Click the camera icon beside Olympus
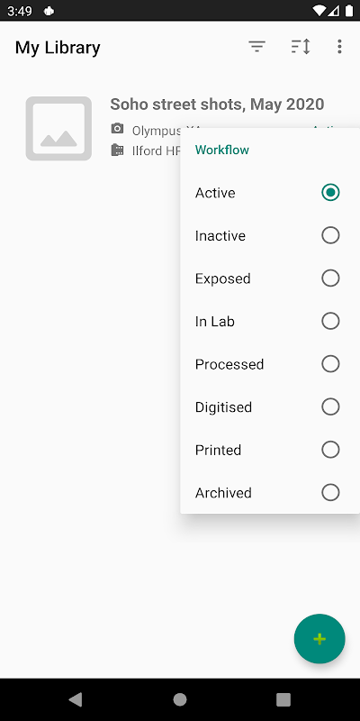 (x=118, y=128)
